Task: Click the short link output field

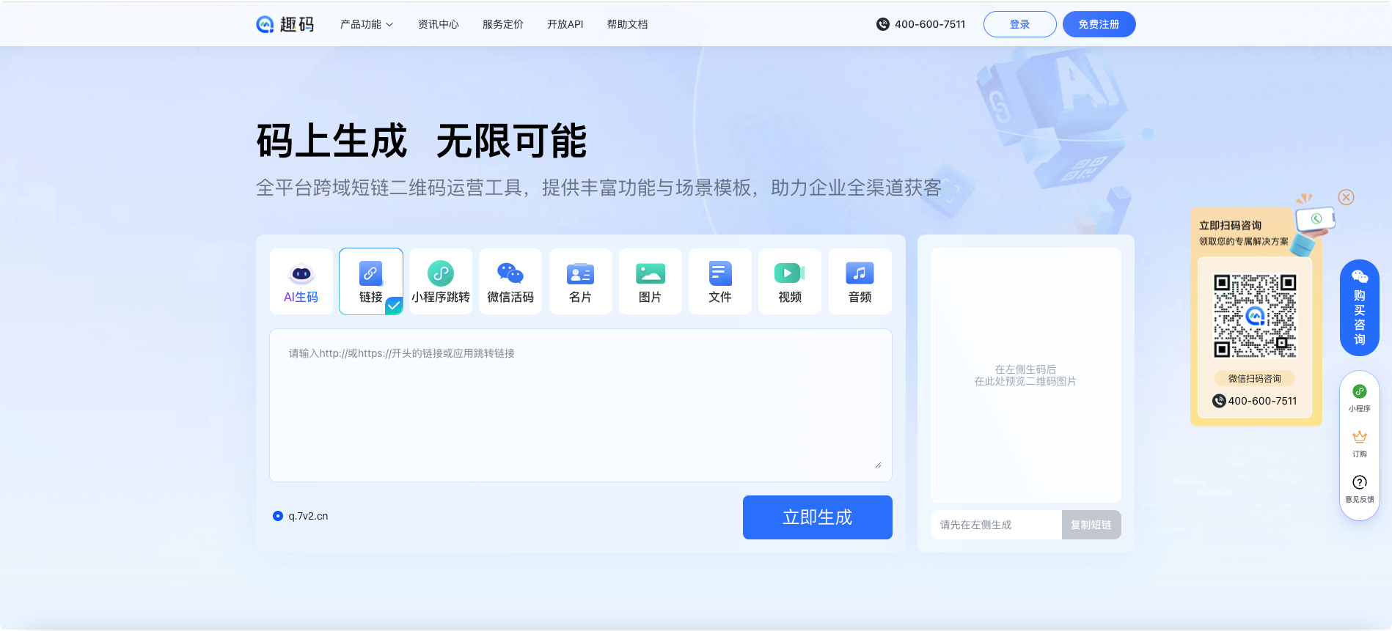Action: (x=997, y=525)
